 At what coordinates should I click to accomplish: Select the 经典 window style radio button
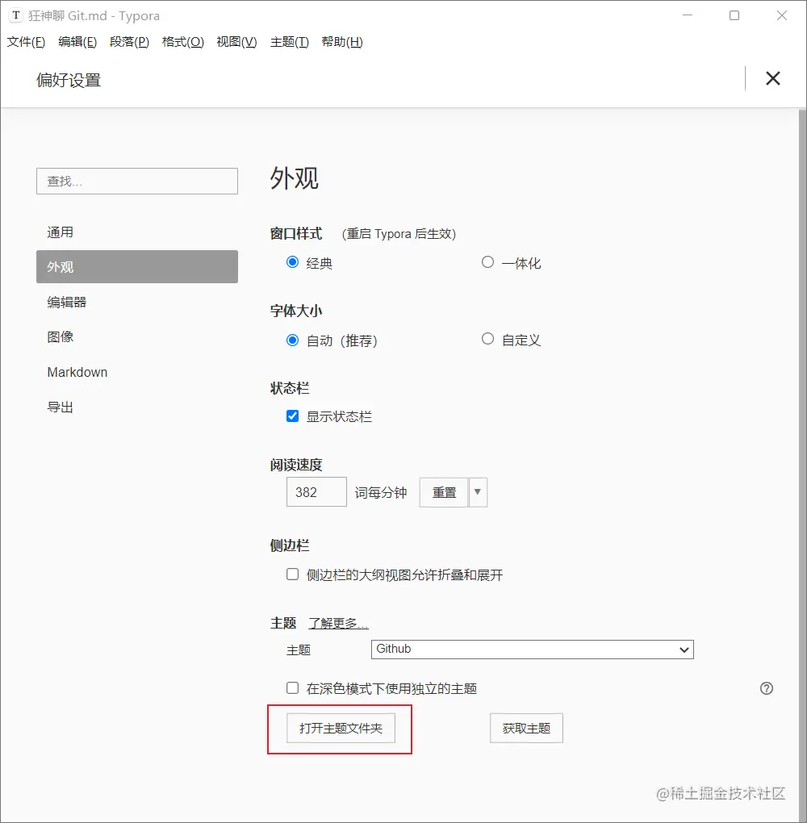[292, 262]
